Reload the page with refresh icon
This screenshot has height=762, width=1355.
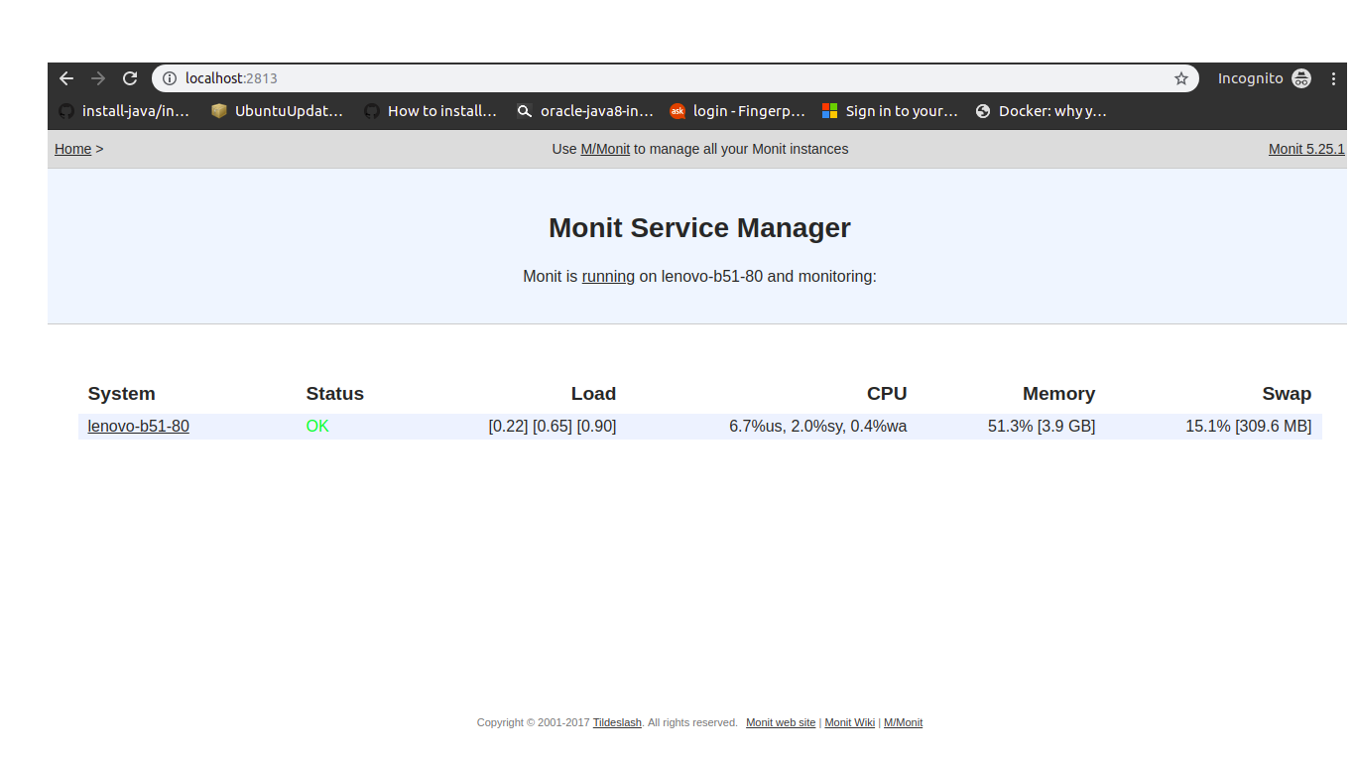click(130, 78)
